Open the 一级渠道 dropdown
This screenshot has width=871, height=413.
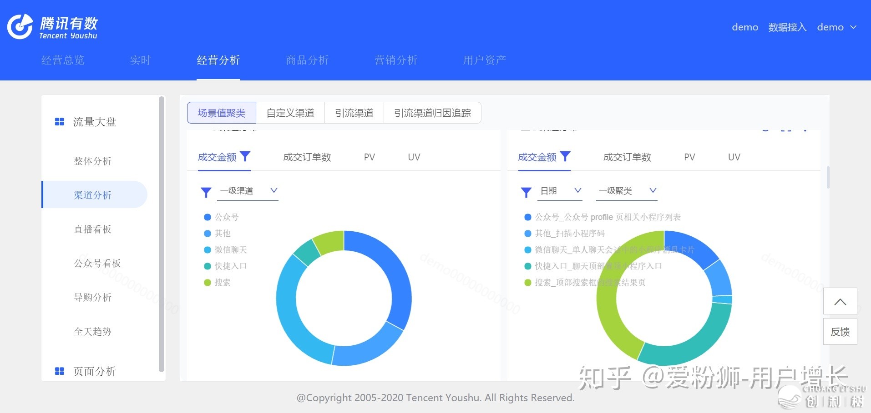(x=248, y=191)
